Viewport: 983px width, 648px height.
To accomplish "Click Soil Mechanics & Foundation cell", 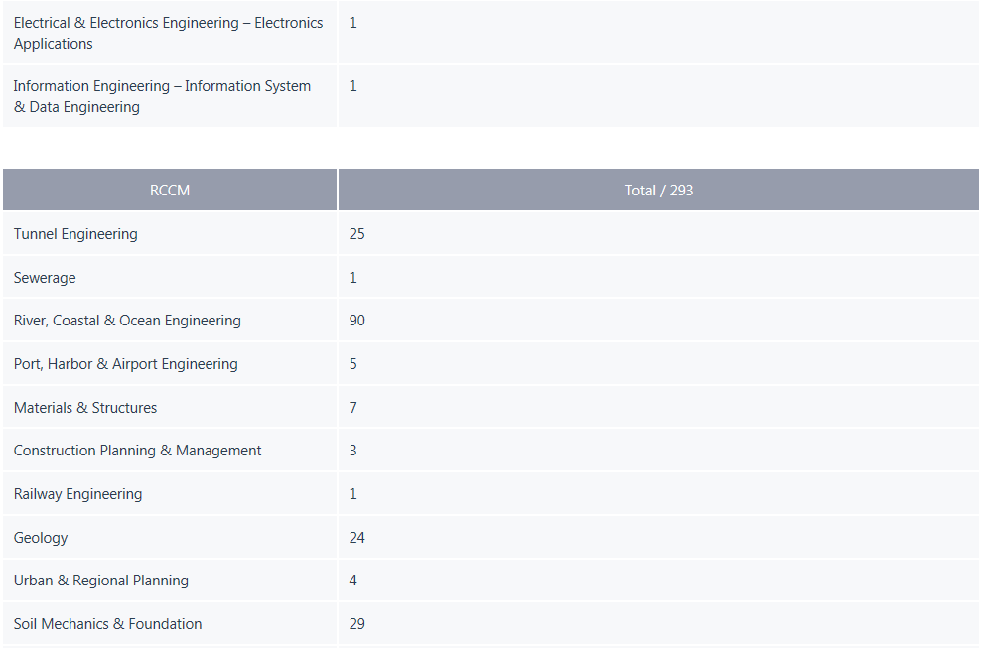I will point(169,623).
